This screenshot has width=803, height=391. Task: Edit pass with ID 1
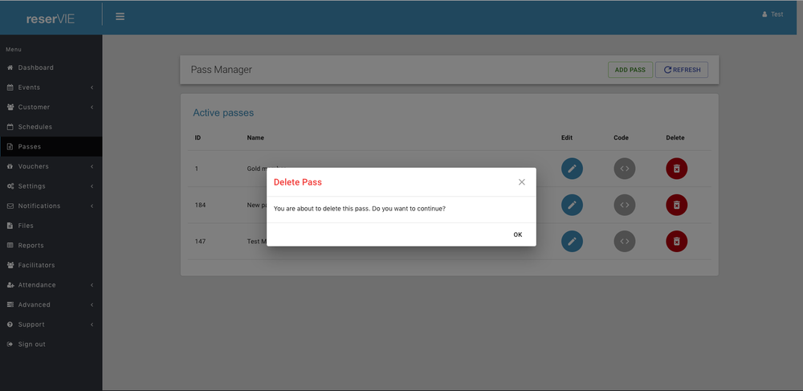point(572,169)
